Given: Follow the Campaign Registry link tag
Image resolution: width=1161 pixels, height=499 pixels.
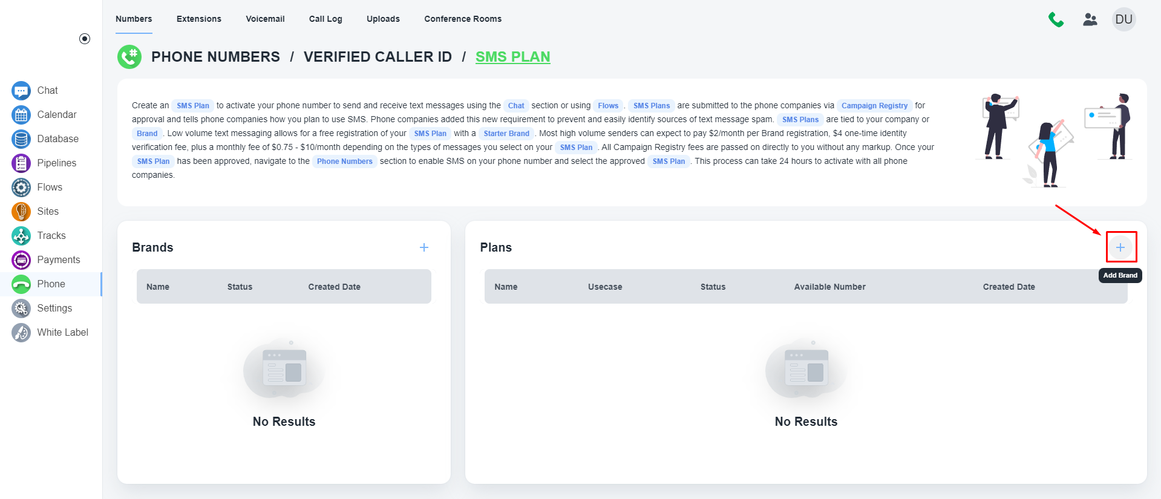Looking at the screenshot, I should pos(874,105).
